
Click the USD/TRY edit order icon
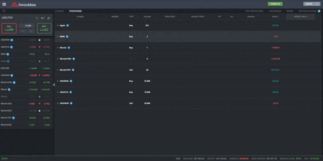tap(49, 18)
